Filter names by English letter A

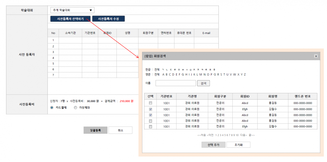(163, 75)
